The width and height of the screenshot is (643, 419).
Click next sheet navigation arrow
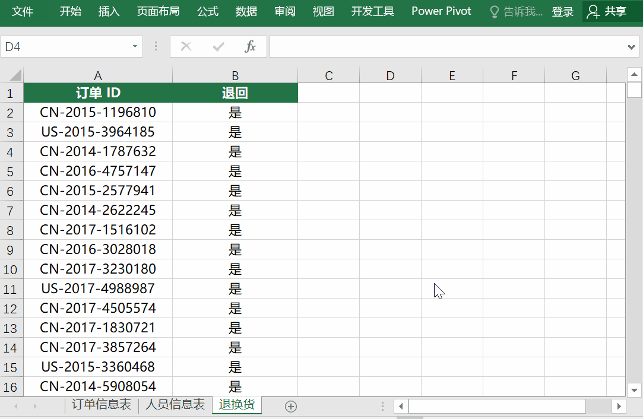coord(35,407)
